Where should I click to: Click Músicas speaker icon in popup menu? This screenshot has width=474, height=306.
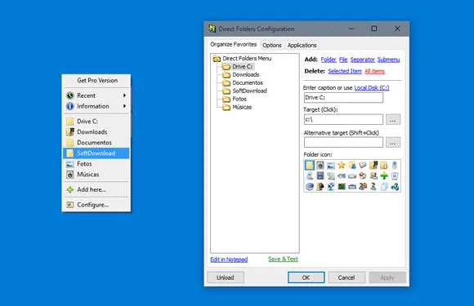click(x=69, y=175)
